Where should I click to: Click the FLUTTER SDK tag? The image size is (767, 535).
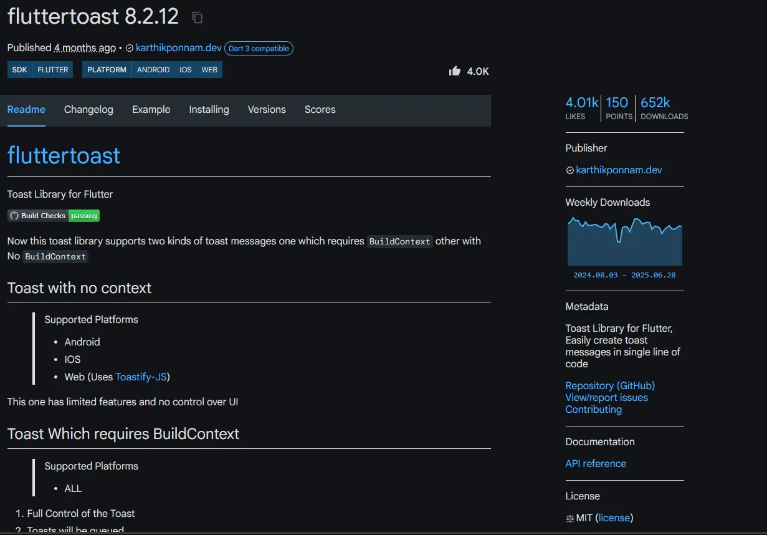[53, 70]
